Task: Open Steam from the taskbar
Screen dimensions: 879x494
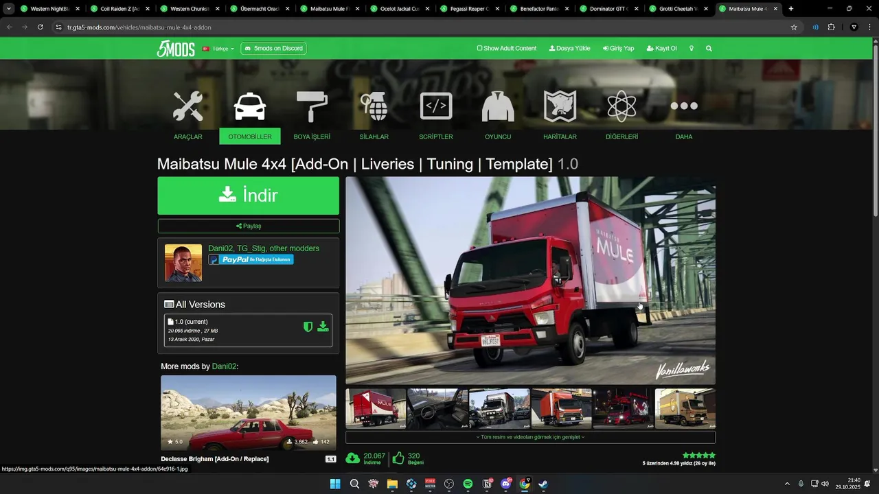Action: (x=543, y=484)
